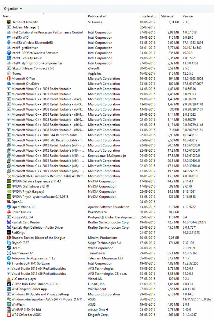Click the Kingsoft Corp. publisher cell
Image resolution: width=214 pixels, height=321 pixels.
pos(98,315)
